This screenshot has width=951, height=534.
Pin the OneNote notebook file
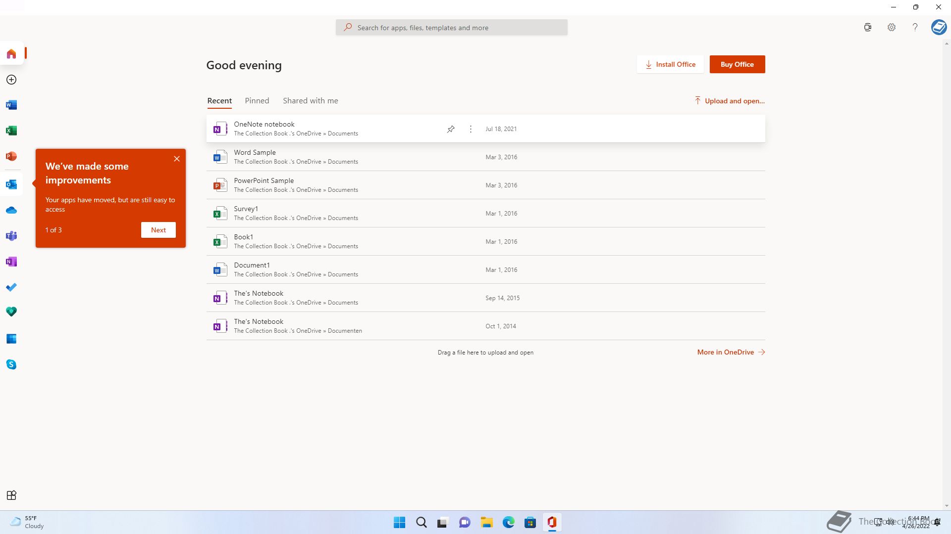(x=451, y=129)
